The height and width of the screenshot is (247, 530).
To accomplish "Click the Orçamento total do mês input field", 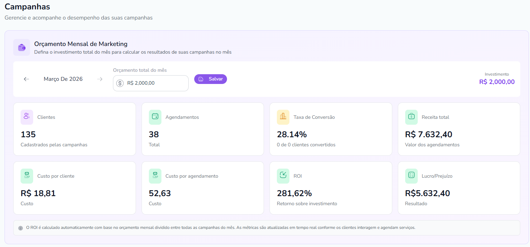I will (x=155, y=83).
